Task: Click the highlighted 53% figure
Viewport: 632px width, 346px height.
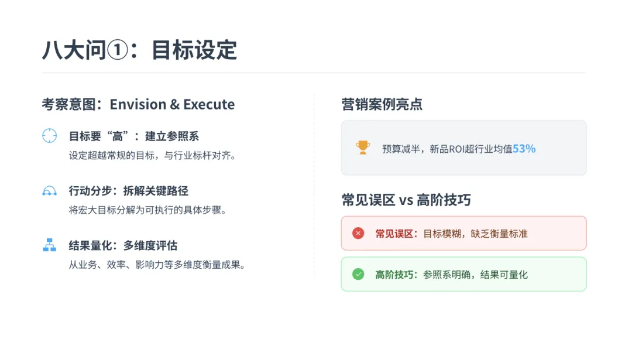Action: coord(524,149)
